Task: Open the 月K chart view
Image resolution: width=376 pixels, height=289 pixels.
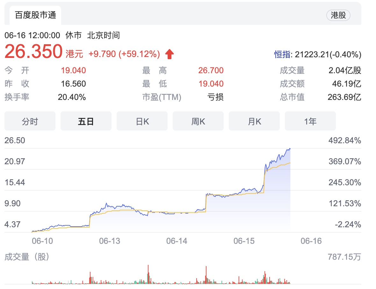Action: [x=254, y=121]
